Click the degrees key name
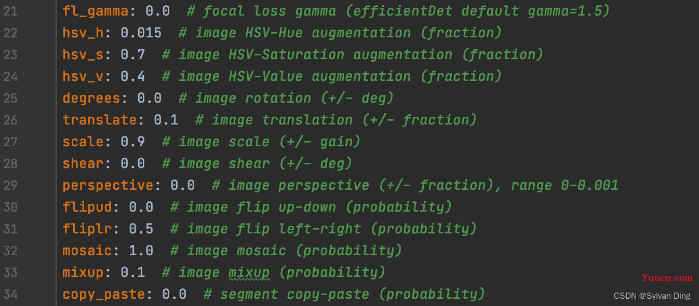699x306 pixels. 91,98
